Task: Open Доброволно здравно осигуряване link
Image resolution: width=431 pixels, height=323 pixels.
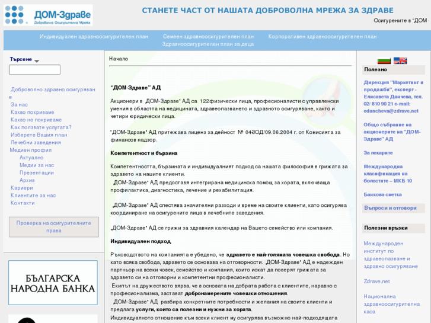Action: pos(52,93)
